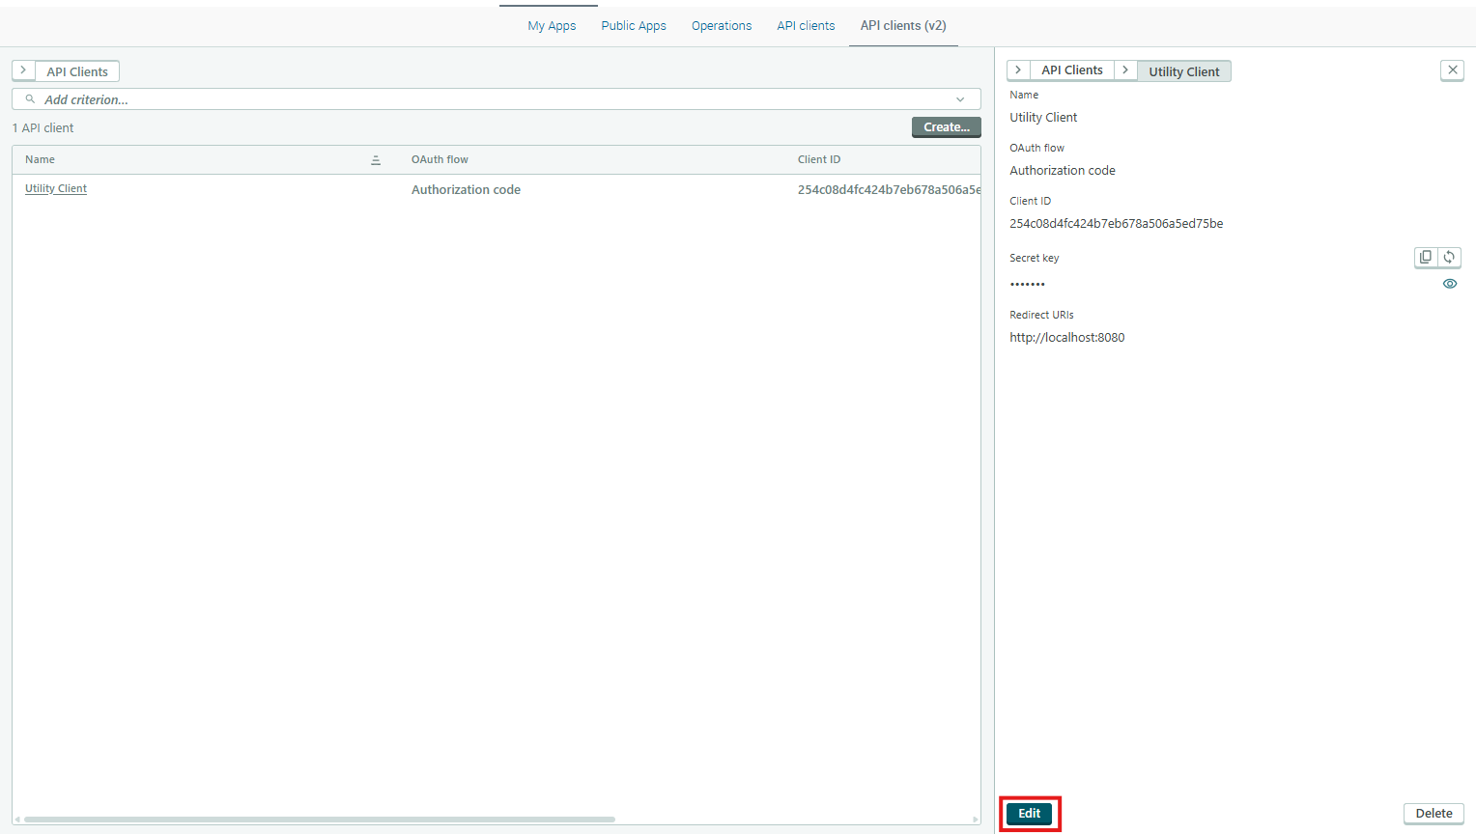This screenshot has height=834, width=1476.
Task: Close the Utility Client details panel
Action: point(1452,70)
